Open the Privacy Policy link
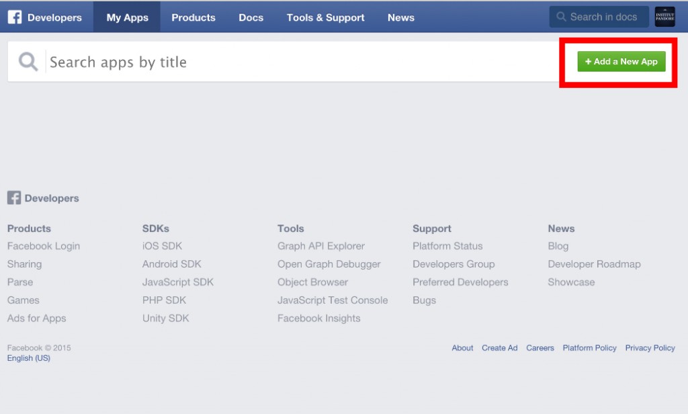This screenshot has width=688, height=414. [650, 347]
